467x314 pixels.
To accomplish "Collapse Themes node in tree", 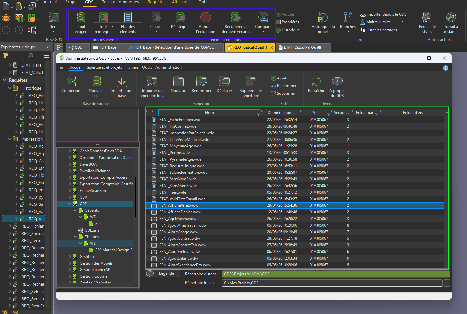I will pos(75,237).
